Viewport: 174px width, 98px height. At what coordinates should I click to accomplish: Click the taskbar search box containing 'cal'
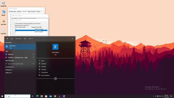17,96
